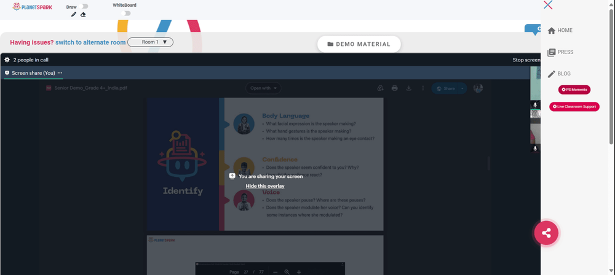Click the download icon in PDF viewer
The image size is (615, 275).
(409, 88)
